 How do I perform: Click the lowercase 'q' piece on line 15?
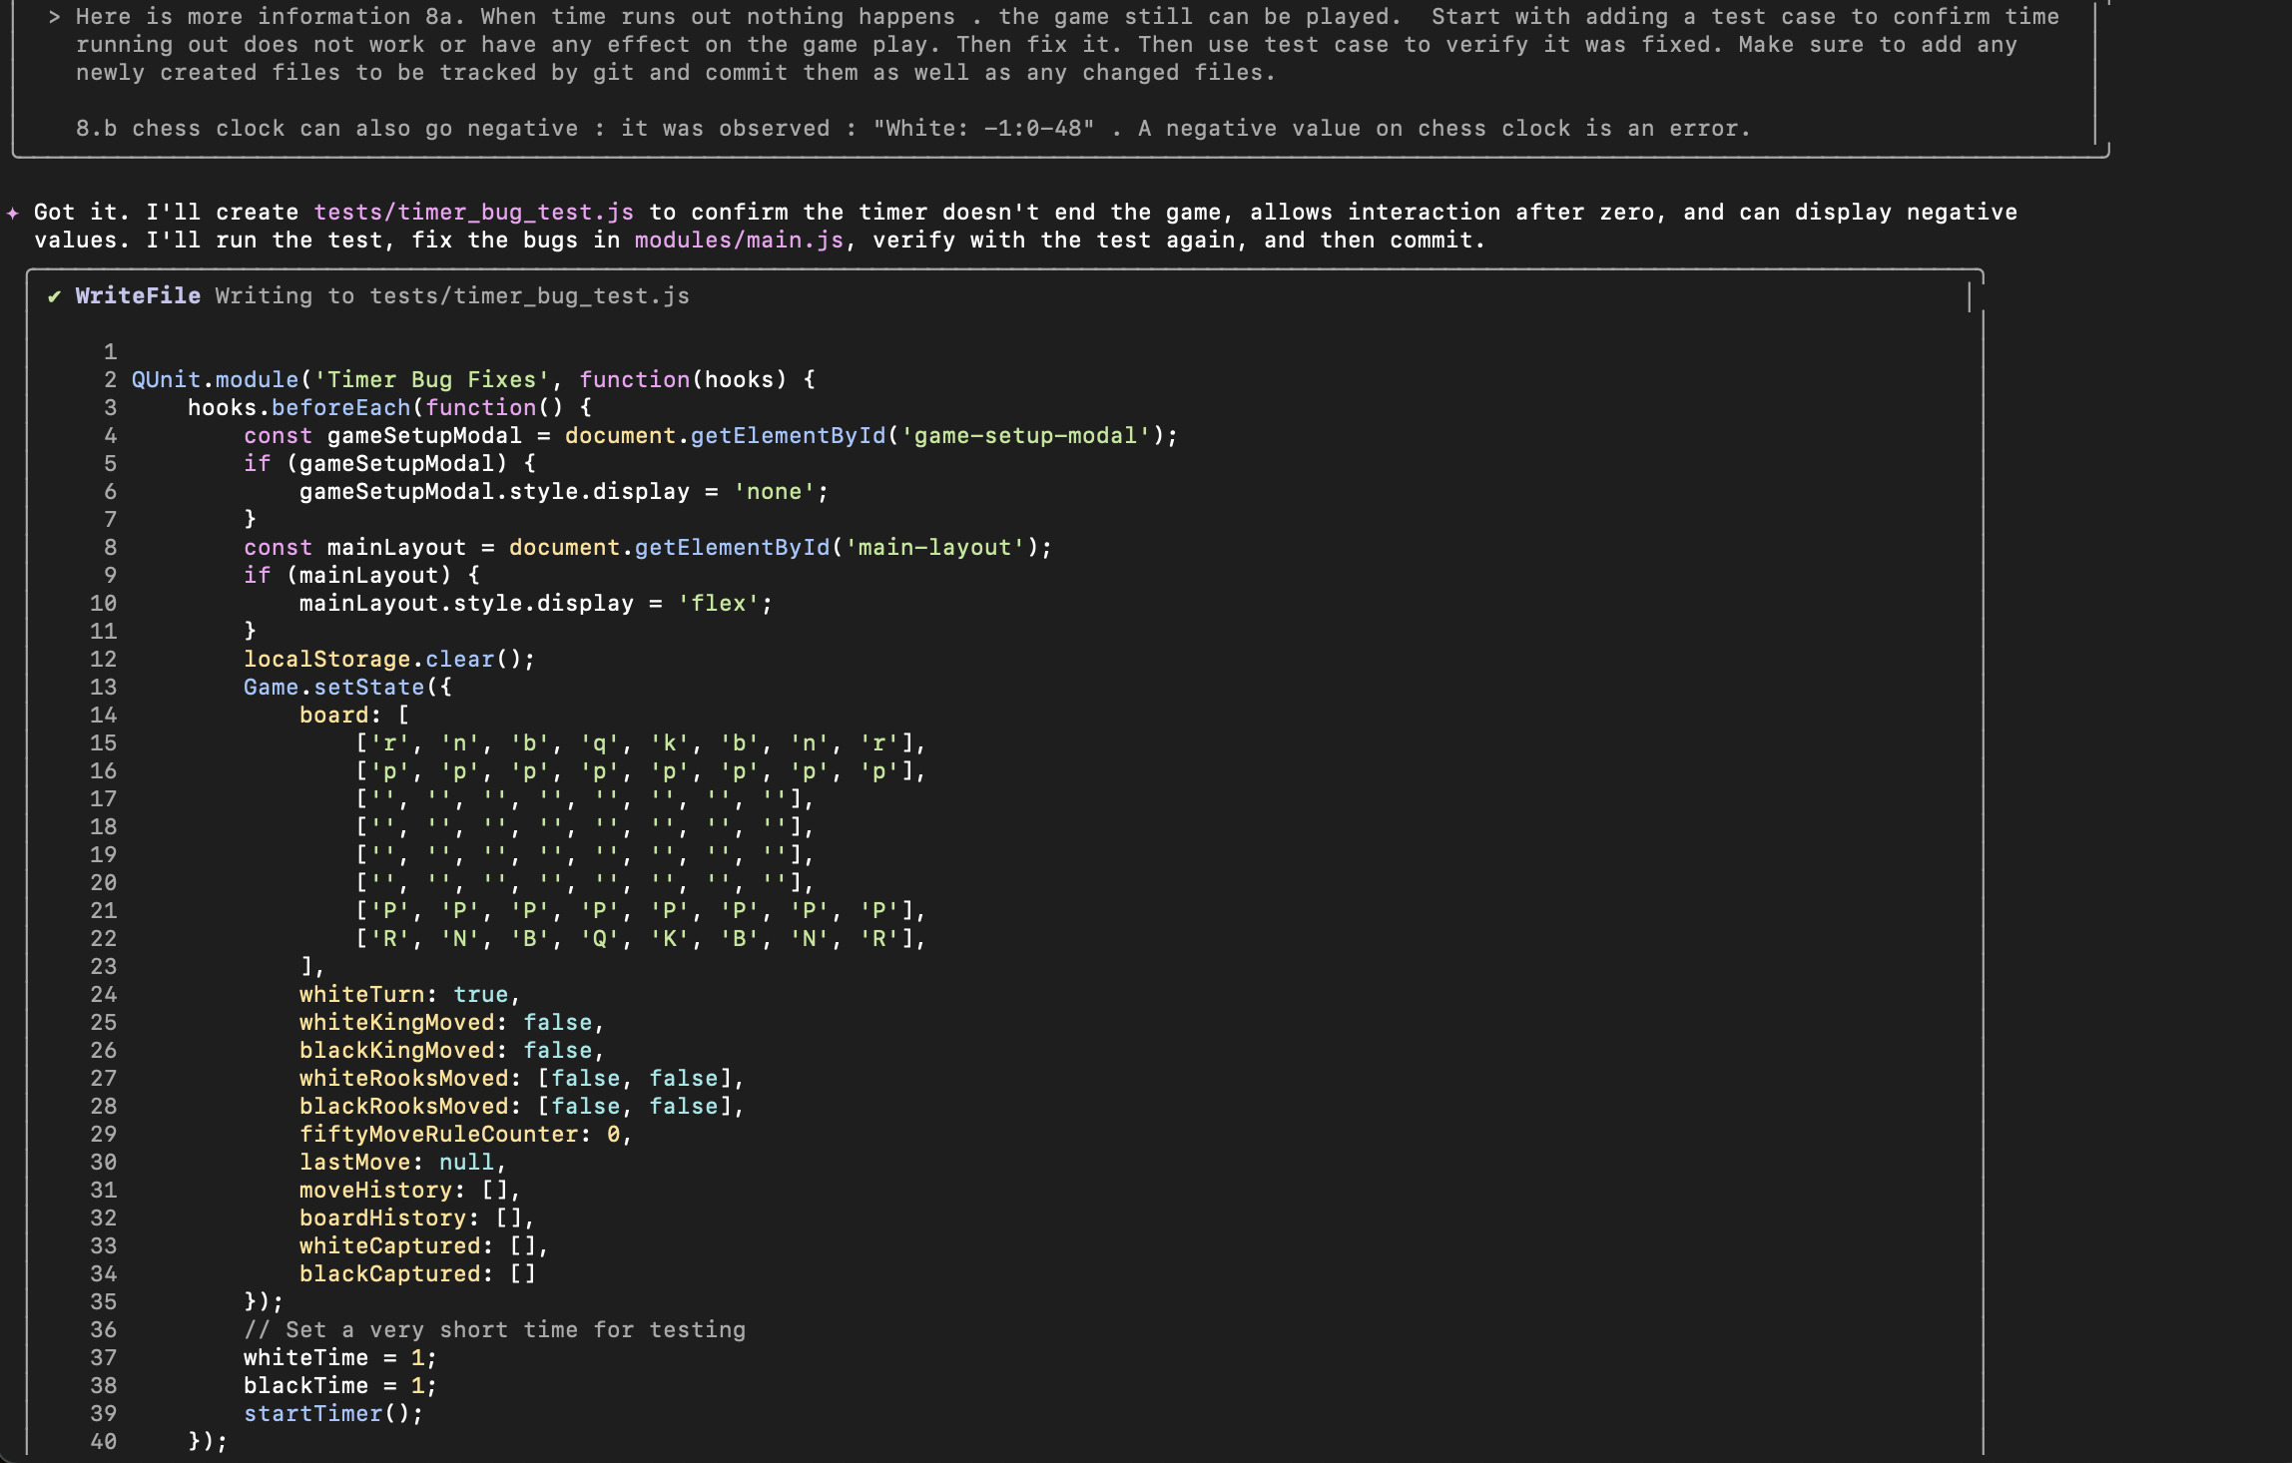[599, 743]
